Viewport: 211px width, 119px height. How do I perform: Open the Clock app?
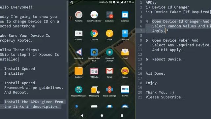[109, 35]
